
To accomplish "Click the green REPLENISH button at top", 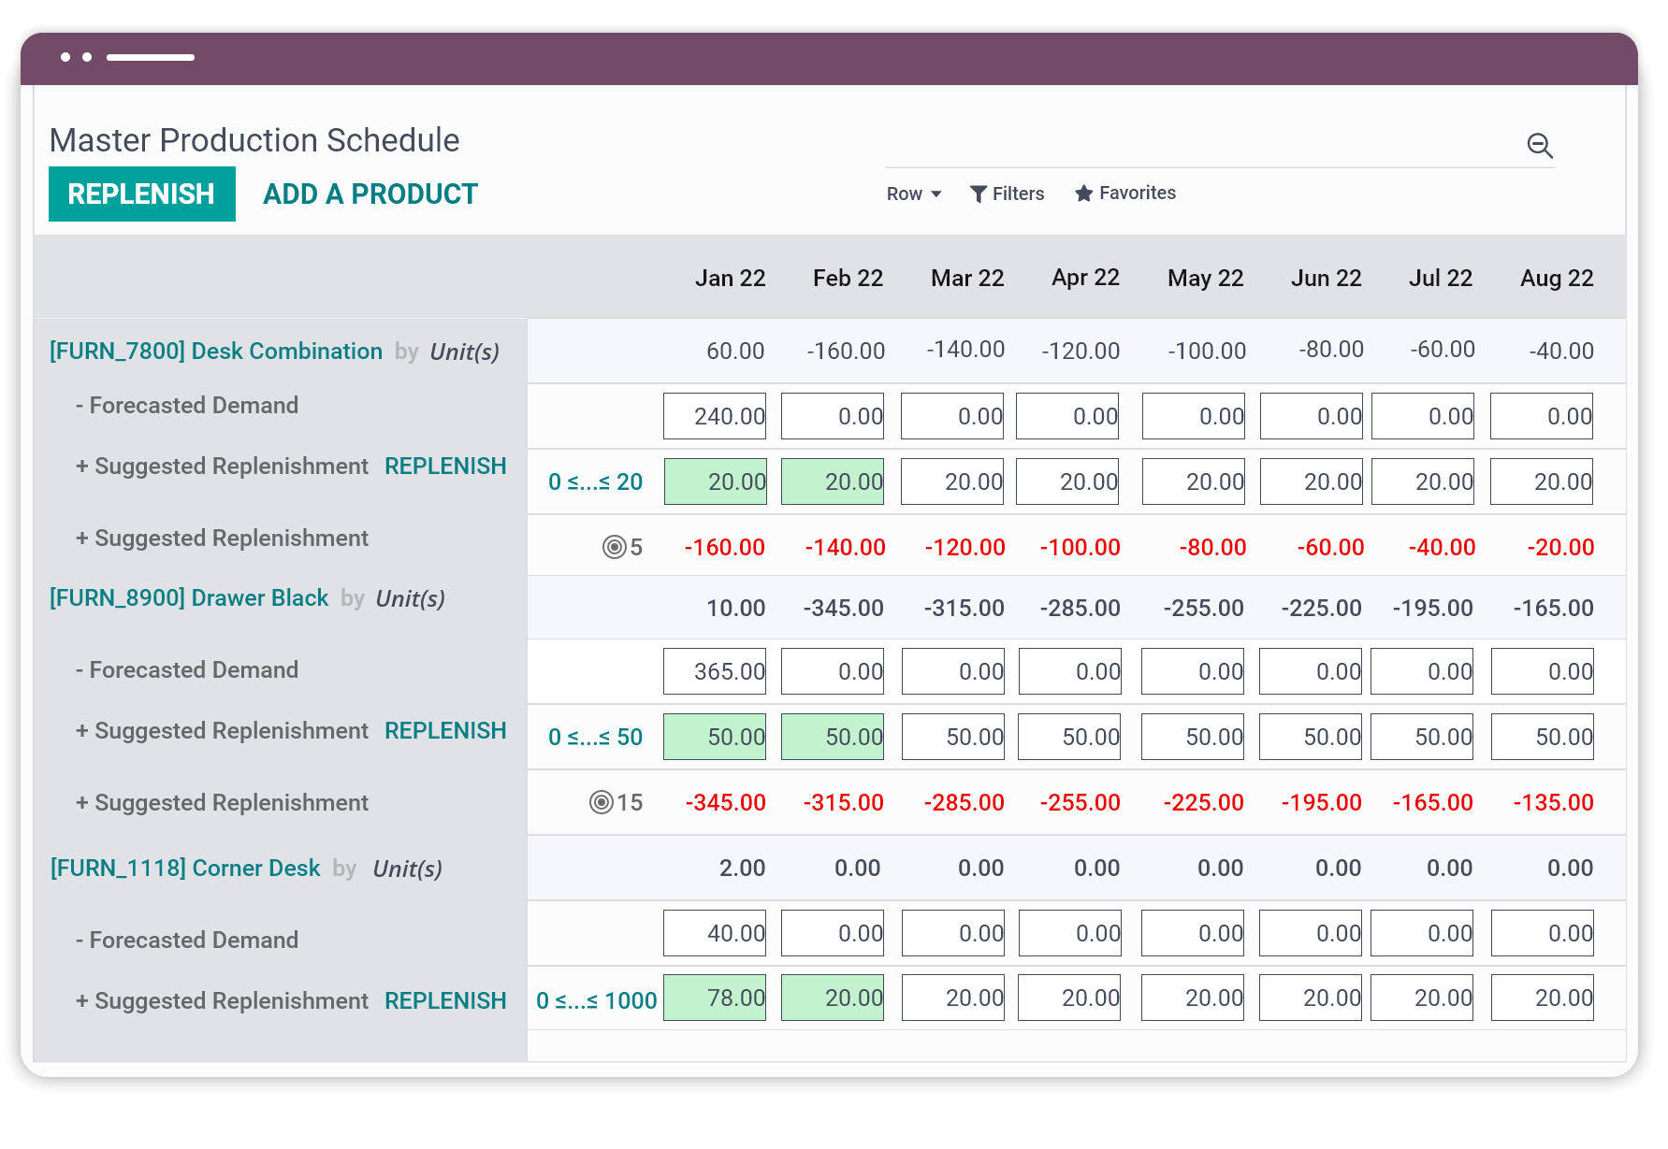I will [x=142, y=194].
